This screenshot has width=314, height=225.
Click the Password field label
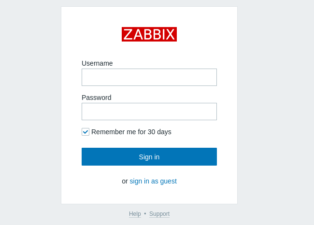pyautogui.click(x=96, y=98)
